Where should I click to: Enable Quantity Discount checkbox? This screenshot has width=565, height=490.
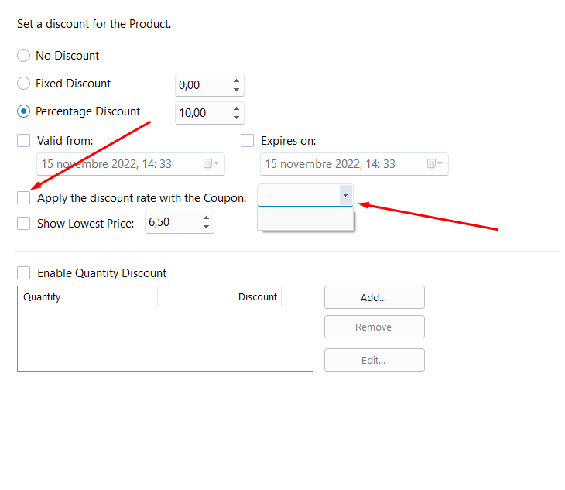click(x=24, y=273)
